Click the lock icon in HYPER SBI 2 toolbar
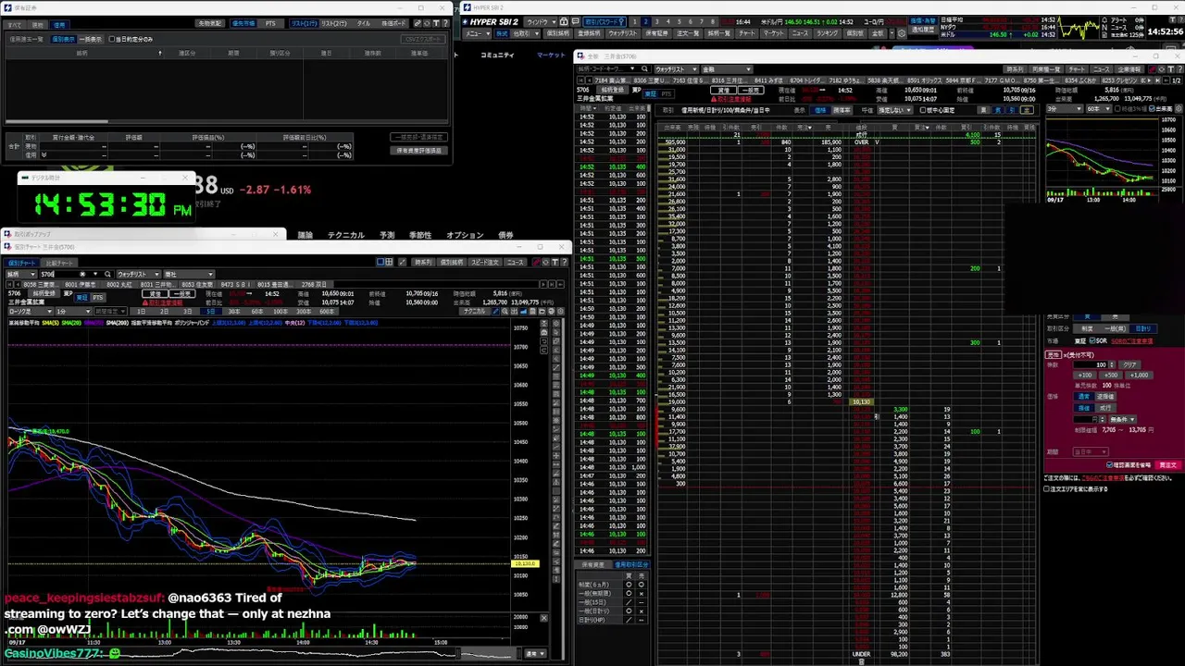Screen dimensions: 1185x666 pyautogui.click(x=564, y=21)
